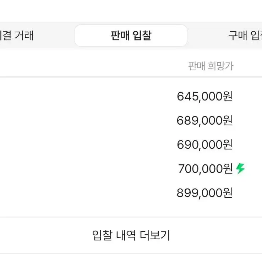Image resolution: width=262 pixels, height=262 pixels.
Task: Click the 입찰 내역 더보기 button
Action: [x=131, y=235]
